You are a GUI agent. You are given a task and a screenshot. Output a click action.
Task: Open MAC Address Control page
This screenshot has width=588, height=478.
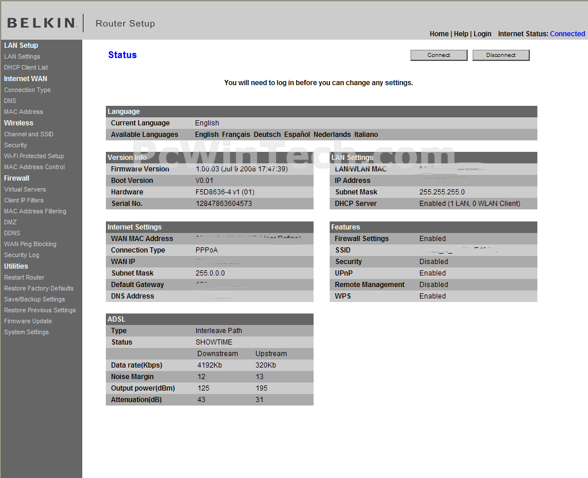tap(35, 167)
